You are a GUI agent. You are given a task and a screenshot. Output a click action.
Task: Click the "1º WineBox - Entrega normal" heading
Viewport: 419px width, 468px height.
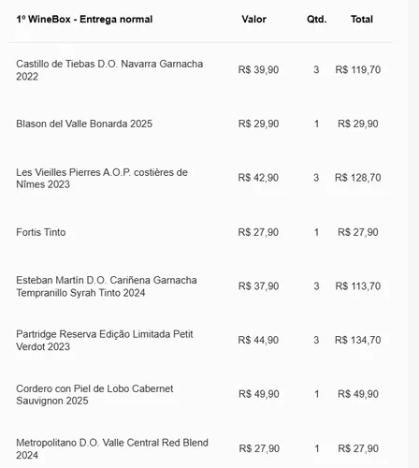(x=84, y=20)
